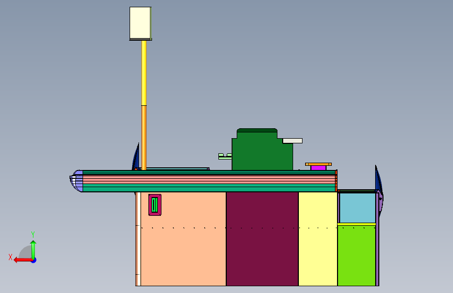Image resolution: width=453 pixels, height=293 pixels.
Task: Click the red X axis arrow of triad
Action: (22, 260)
